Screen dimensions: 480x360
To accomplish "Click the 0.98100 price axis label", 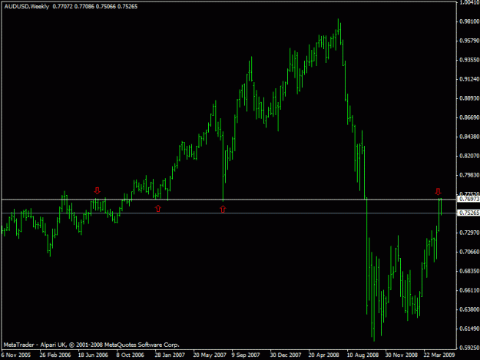I will tap(469, 21).
